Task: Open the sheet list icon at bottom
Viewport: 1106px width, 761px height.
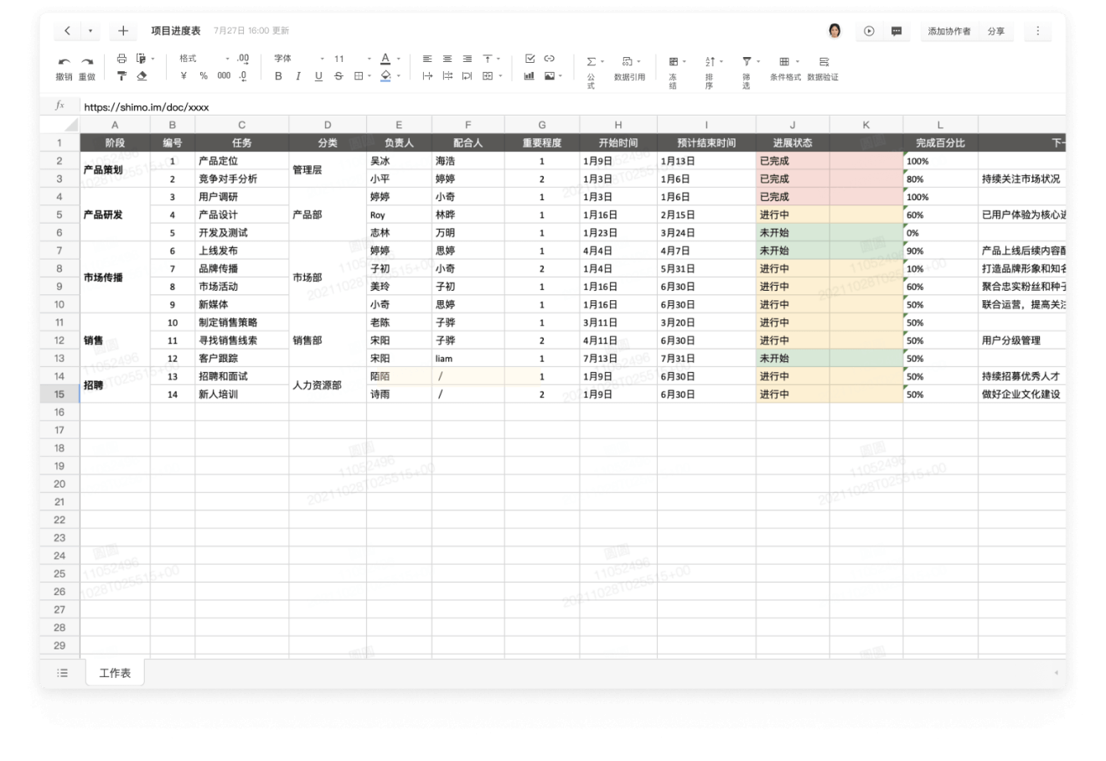Action: pos(62,673)
